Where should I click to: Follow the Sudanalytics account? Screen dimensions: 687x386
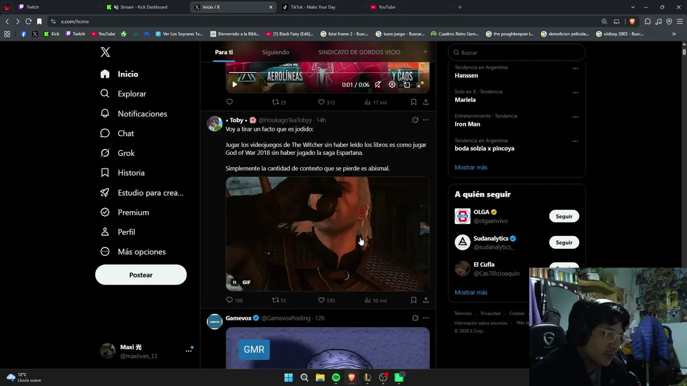pos(564,242)
